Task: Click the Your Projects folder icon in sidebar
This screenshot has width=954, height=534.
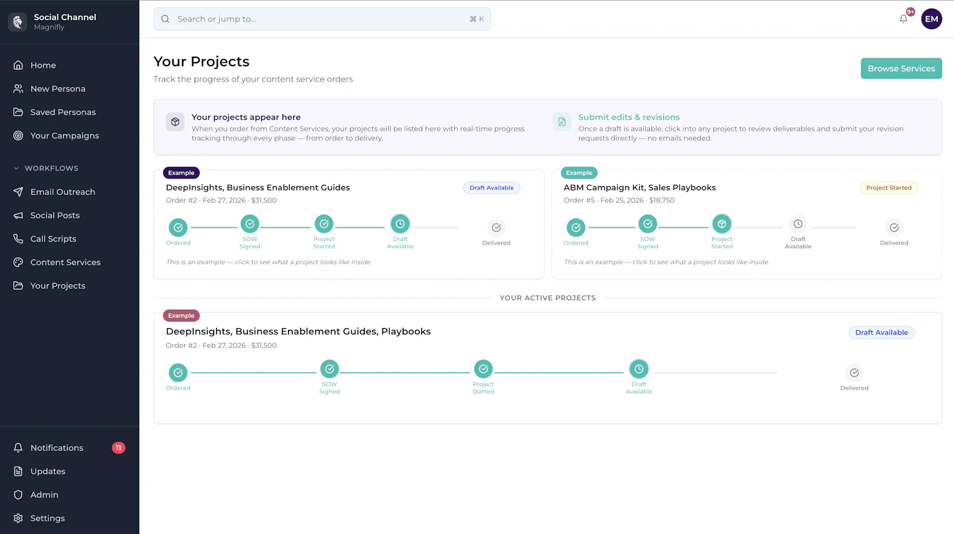Action: coord(18,286)
